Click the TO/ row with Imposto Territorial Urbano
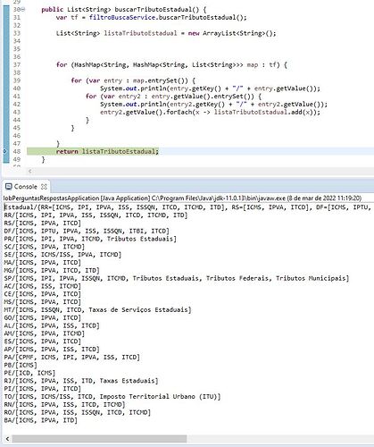The width and height of the screenshot is (374, 447). click(x=112, y=397)
